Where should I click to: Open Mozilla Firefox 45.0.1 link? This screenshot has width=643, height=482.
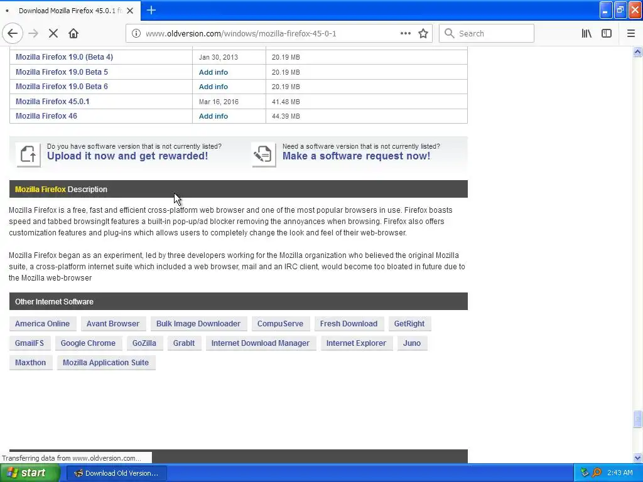(53, 101)
